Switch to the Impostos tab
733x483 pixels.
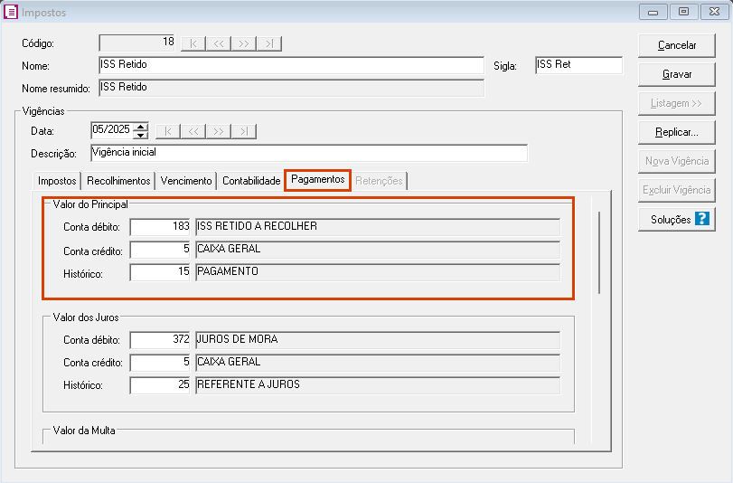[x=57, y=181]
